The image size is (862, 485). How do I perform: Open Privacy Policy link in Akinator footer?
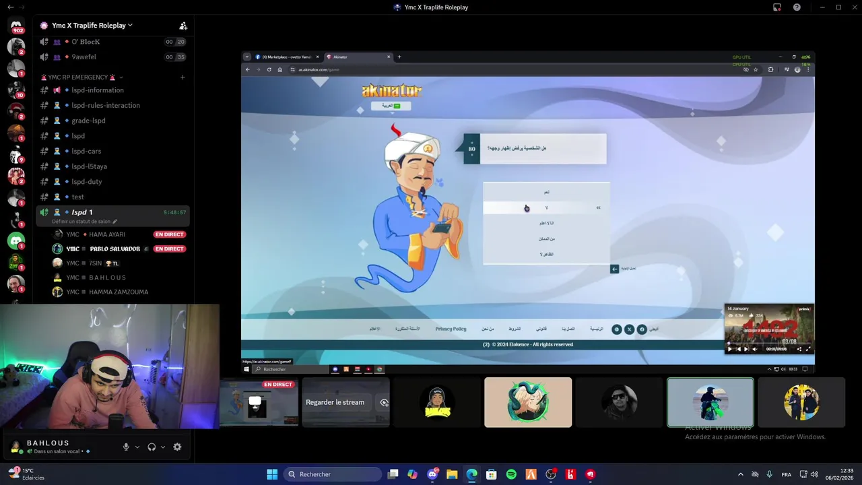pos(451,329)
